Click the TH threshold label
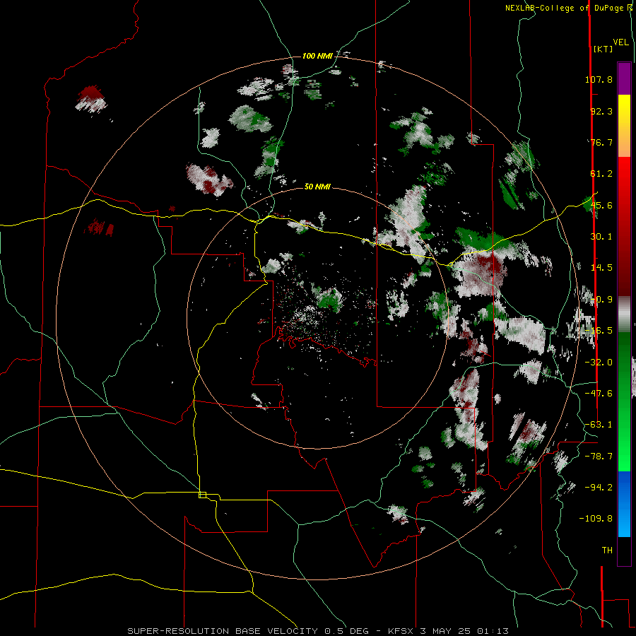636x636 pixels. pos(607,550)
